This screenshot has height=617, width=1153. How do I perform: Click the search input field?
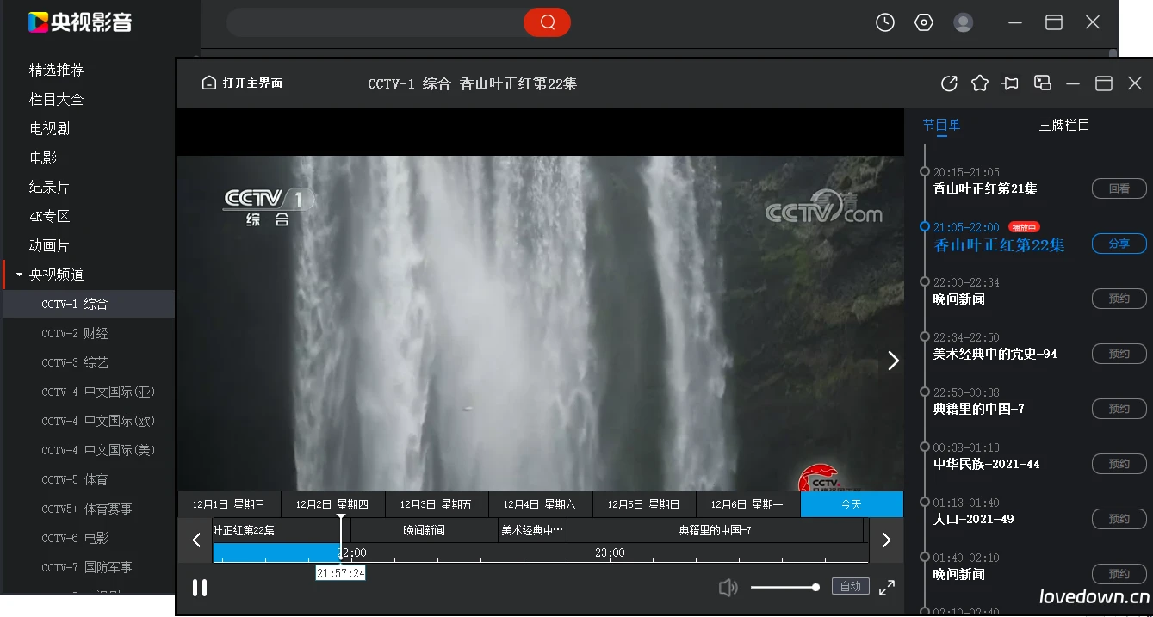point(370,22)
